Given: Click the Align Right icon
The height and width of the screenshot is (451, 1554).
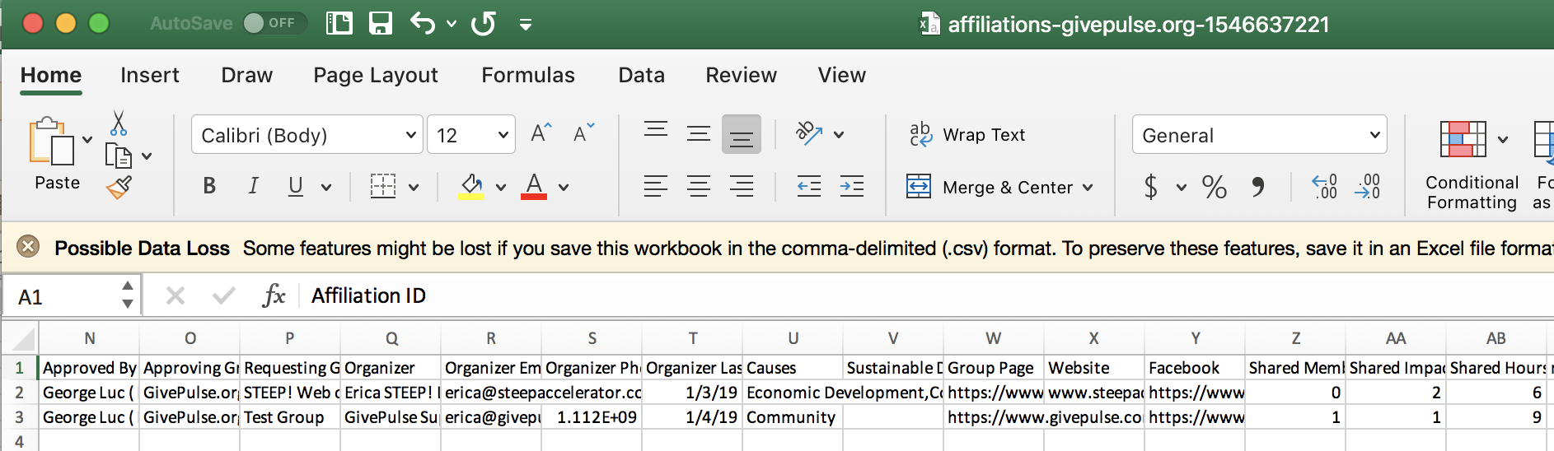Looking at the screenshot, I should point(742,186).
